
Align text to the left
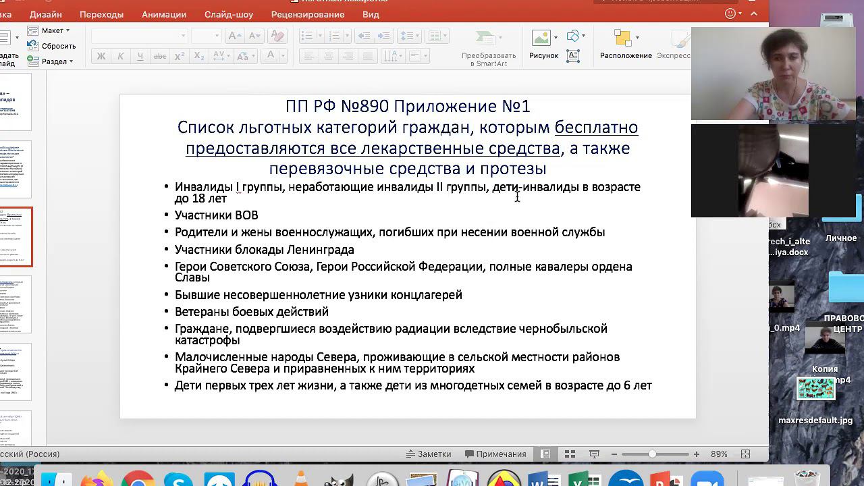pyautogui.click(x=309, y=56)
